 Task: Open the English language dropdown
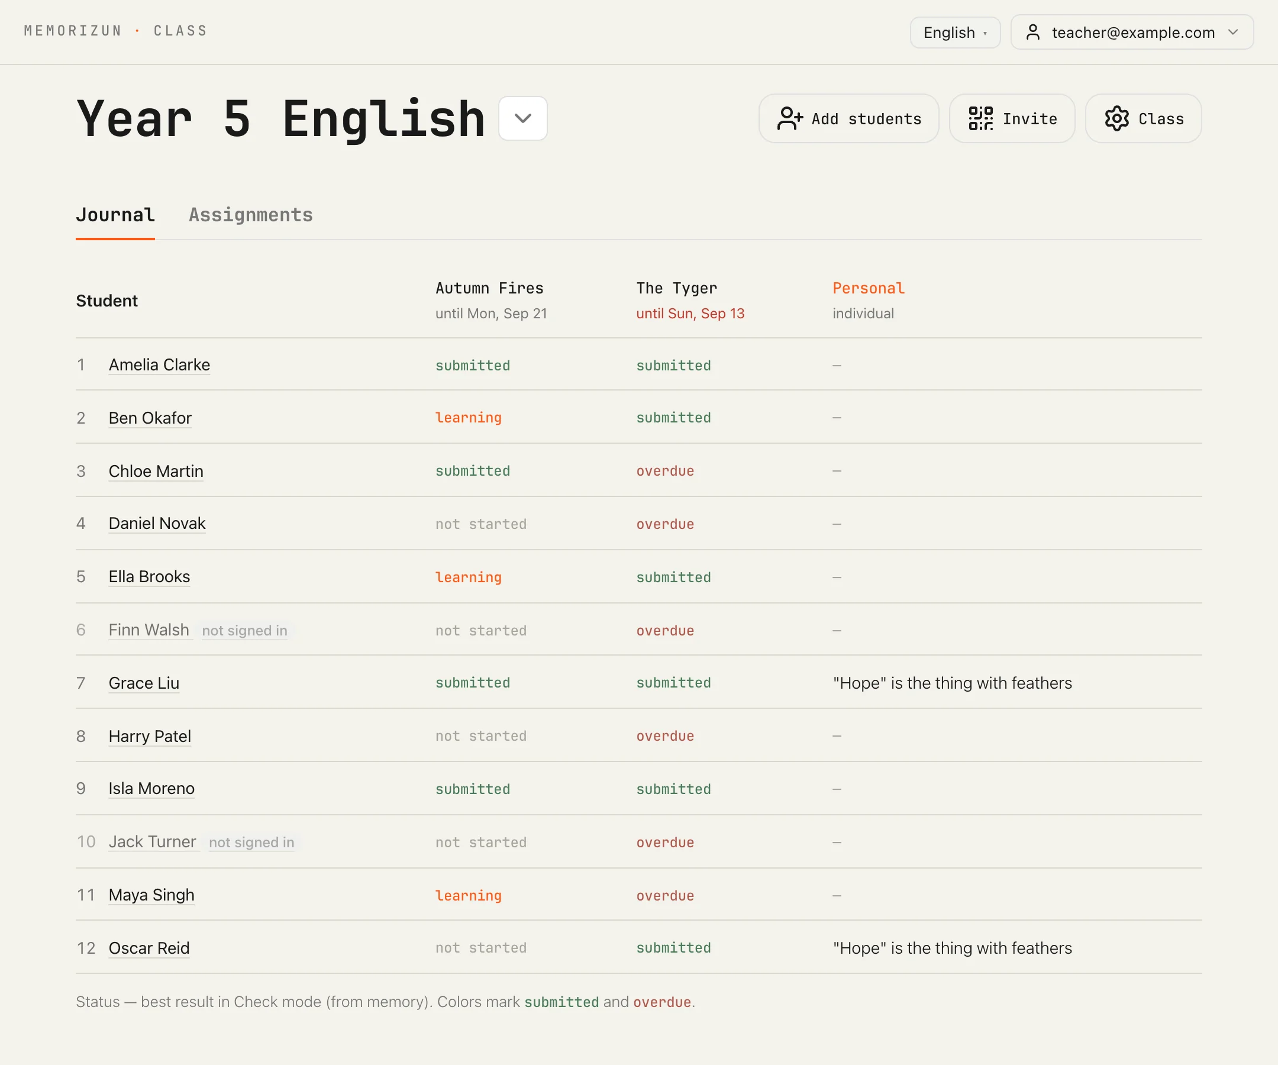click(x=955, y=33)
